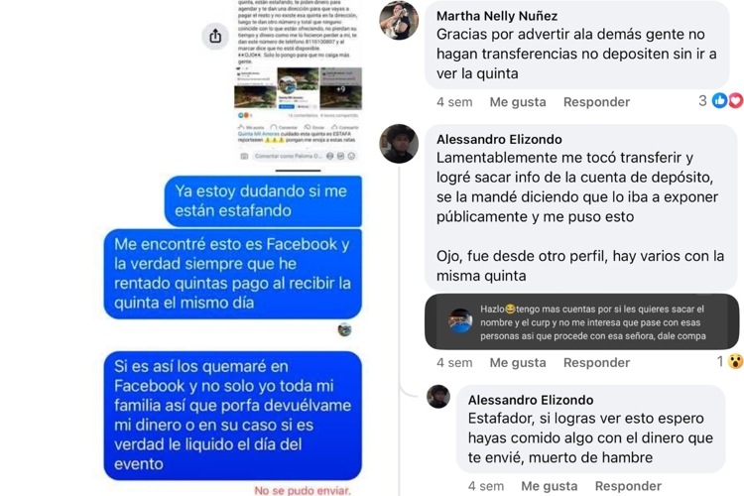Reply to the 'Estafador' reply comment
Screen dimensions: 744x496
[628, 486]
